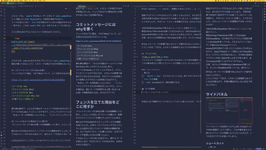Show editor only in right markdown editor
This screenshot has width=266, height=150.
[253, 6]
